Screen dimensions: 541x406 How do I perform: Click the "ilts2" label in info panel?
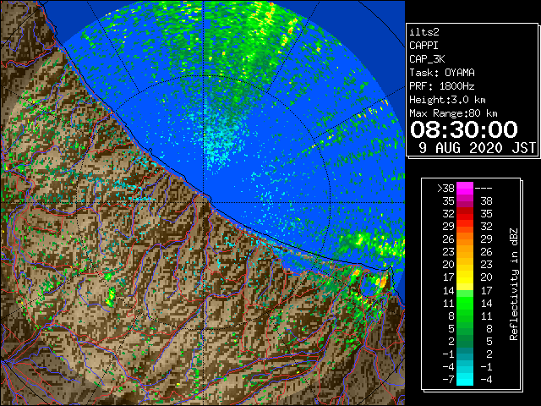click(x=424, y=32)
